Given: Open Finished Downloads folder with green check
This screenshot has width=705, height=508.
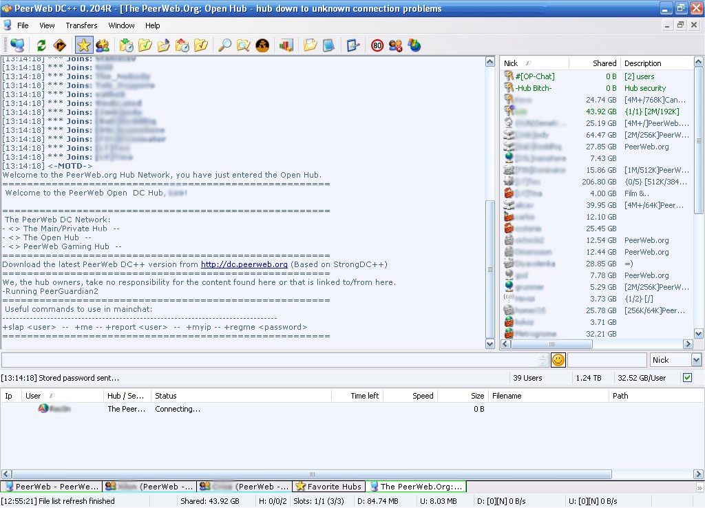Looking at the screenshot, I should point(145,45).
